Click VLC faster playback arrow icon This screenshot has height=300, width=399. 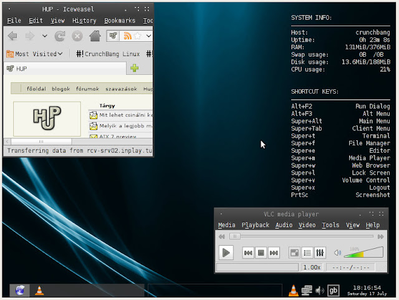[x=381, y=236]
